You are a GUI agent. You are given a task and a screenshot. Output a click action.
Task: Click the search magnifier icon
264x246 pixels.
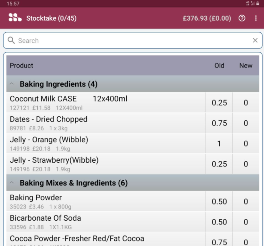point(11,41)
